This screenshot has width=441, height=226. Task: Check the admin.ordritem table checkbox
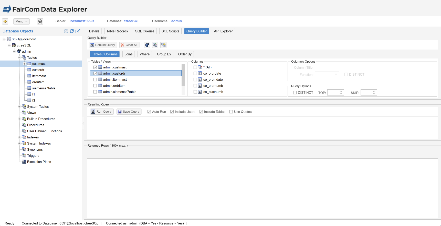[95, 86]
